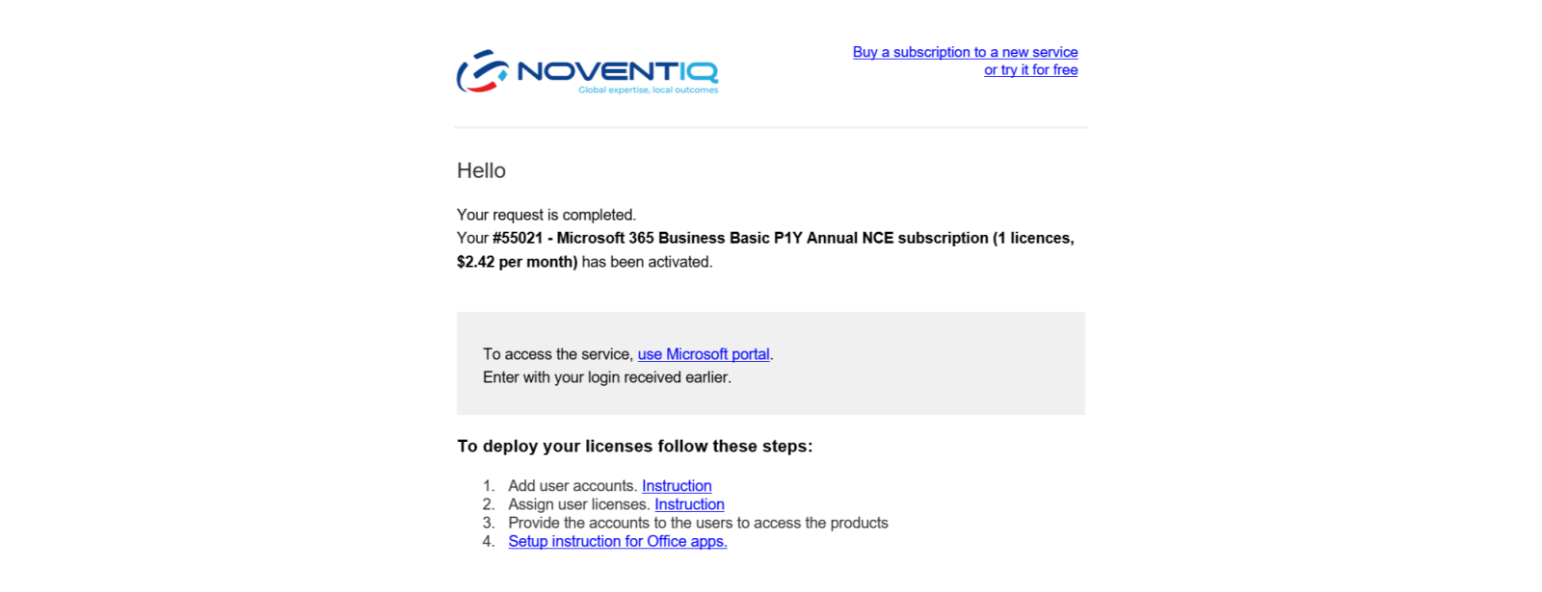Image resolution: width=1542 pixels, height=592 pixels.
Task: Open 'Buy a subscription to a new service' link
Action: click(965, 52)
